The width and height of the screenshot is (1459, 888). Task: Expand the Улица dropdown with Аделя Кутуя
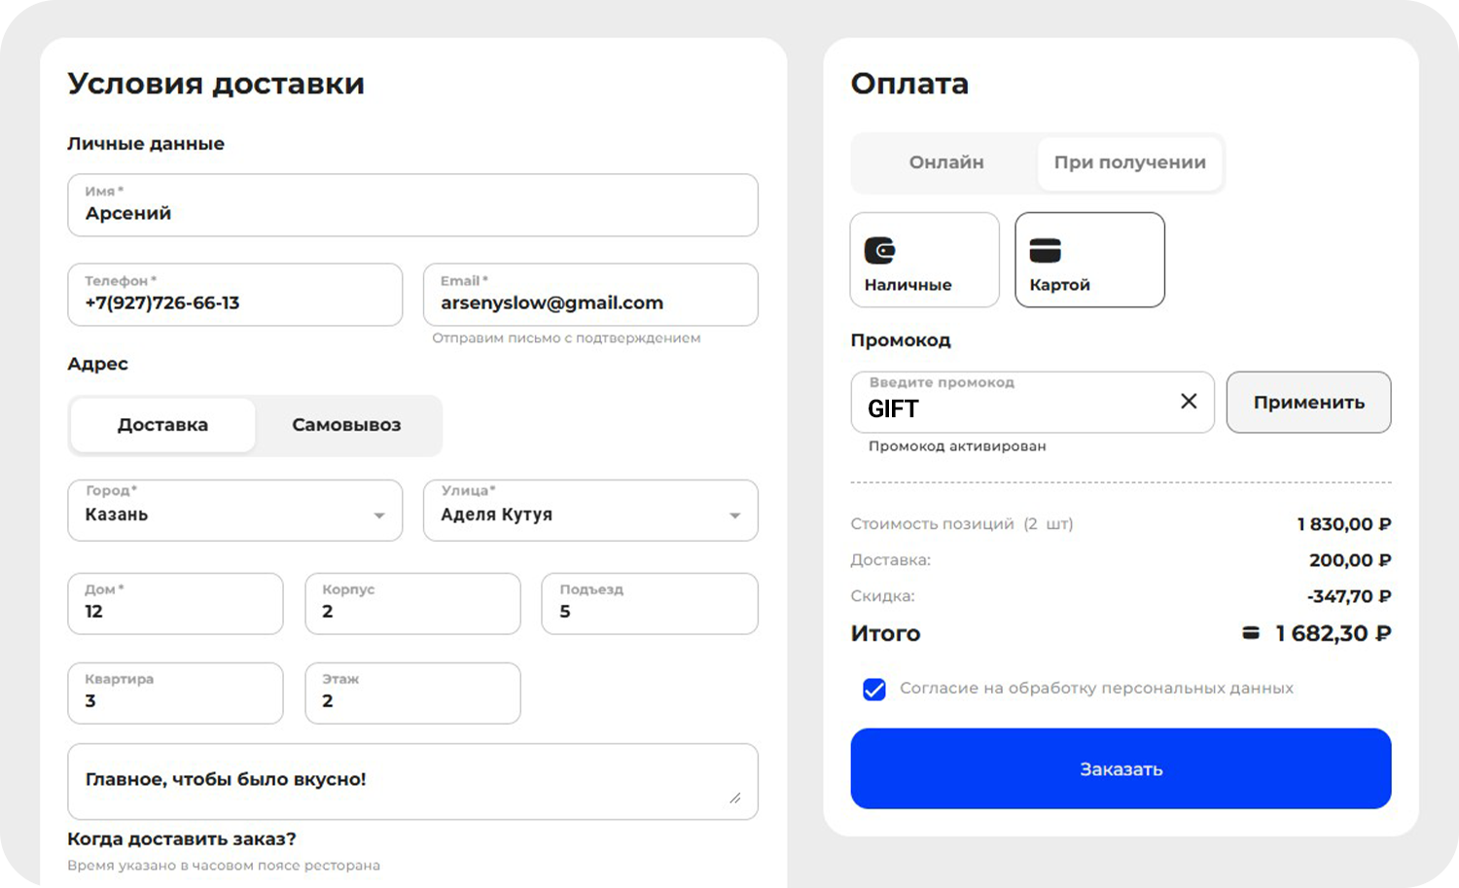(x=589, y=511)
